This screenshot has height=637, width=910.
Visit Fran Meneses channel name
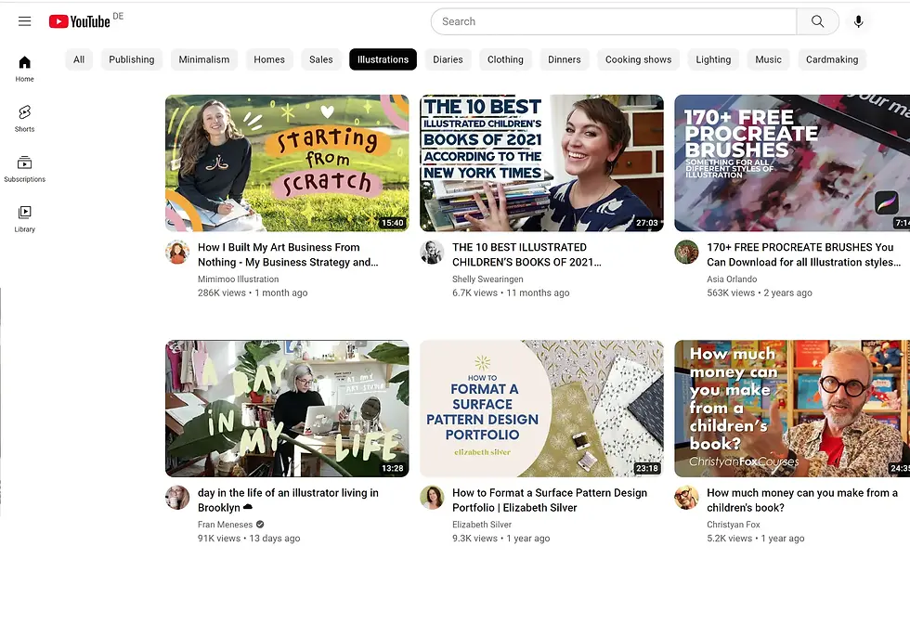[x=225, y=525]
